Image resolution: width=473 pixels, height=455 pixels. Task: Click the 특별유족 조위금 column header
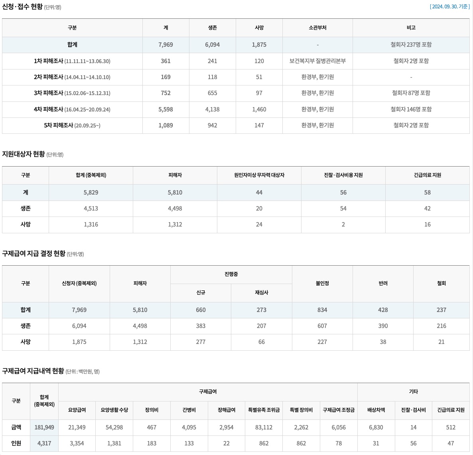tap(264, 410)
